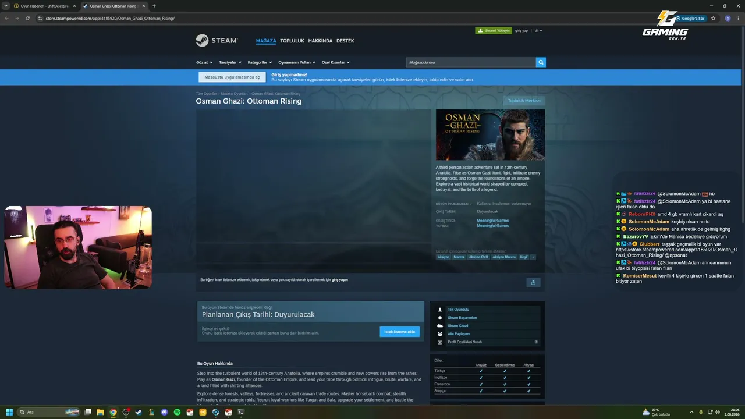Screen dimensions: 745x419
Task: Click the Aksiyon RYO tag
Action: coord(478,257)
